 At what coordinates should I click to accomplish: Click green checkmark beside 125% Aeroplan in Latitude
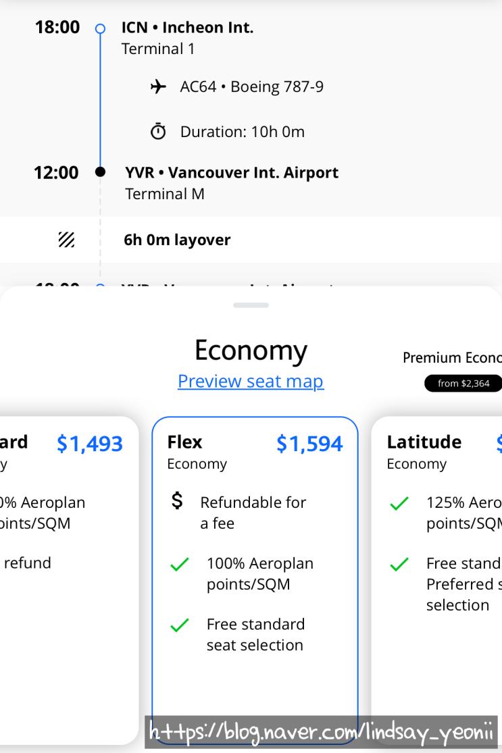(x=399, y=504)
